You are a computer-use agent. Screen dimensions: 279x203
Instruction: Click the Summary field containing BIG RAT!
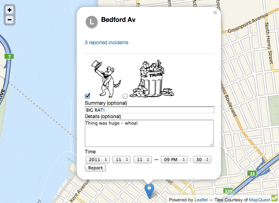click(149, 110)
